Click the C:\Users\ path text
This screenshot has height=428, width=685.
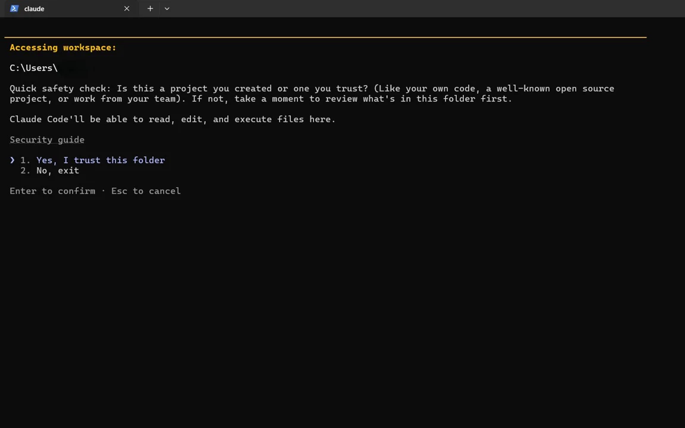[34, 68]
